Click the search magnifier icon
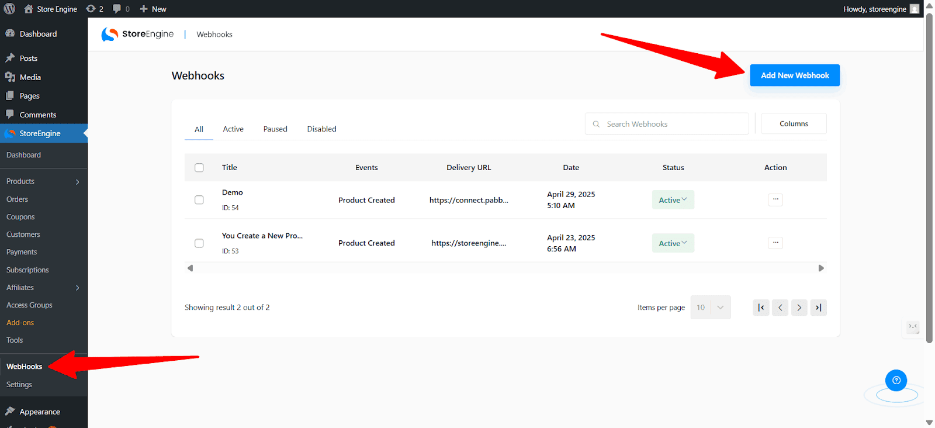Screen dimensions: 935x428 tap(596, 124)
